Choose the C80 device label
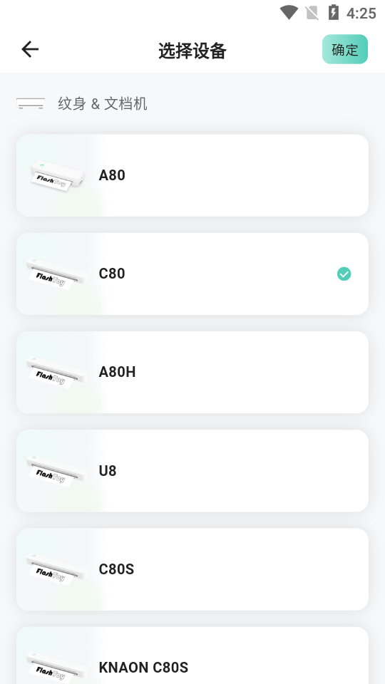The height and width of the screenshot is (684, 385). (x=112, y=274)
